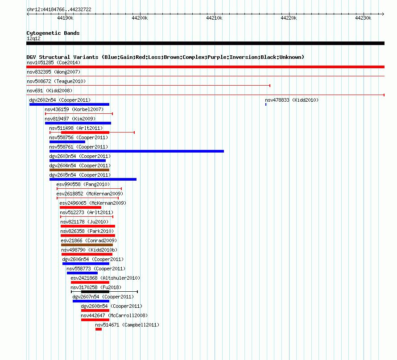Click the nsv508672 (Teague2010) label
Screen dimensions: 397x360
click(56, 81)
